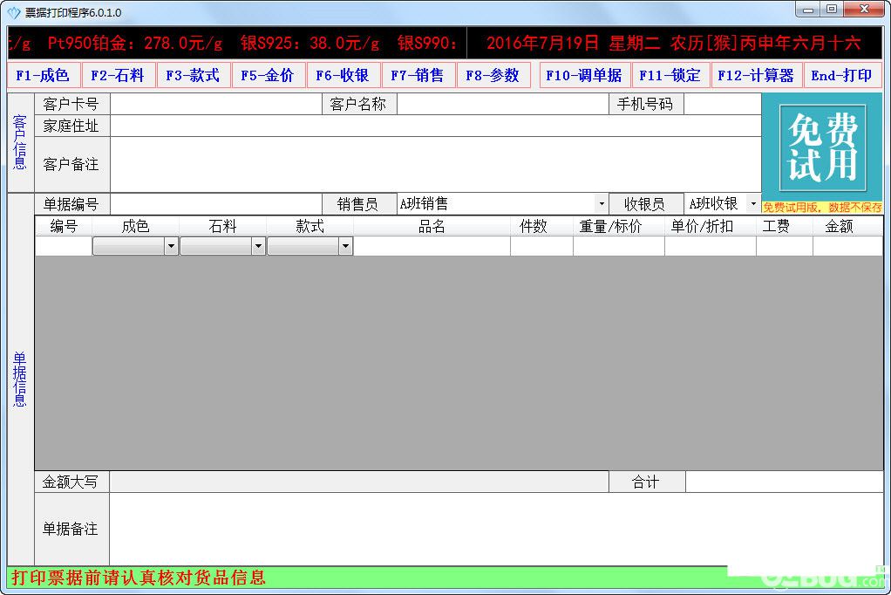Expand the 销售员 salesperson dropdown
The width and height of the screenshot is (891, 595).
click(x=602, y=203)
